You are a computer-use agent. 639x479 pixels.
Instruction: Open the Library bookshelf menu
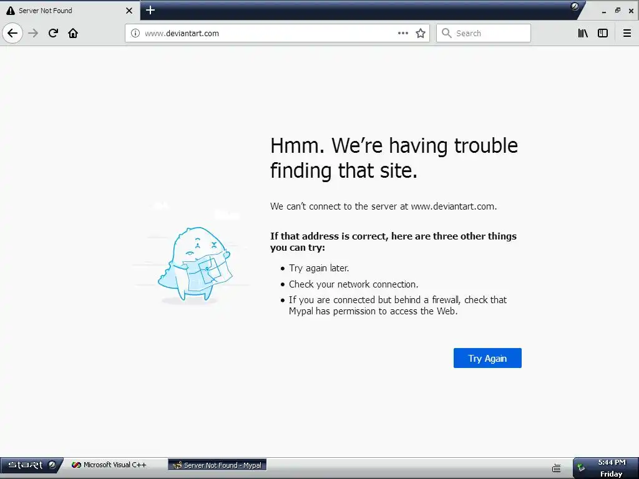pyautogui.click(x=583, y=33)
